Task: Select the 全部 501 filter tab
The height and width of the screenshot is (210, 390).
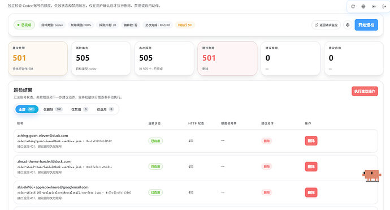Action: click(27, 109)
